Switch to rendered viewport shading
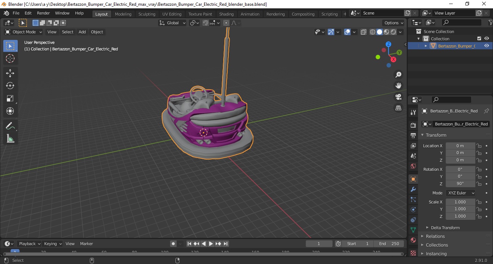Screen dimensions: 493x264 (393, 32)
